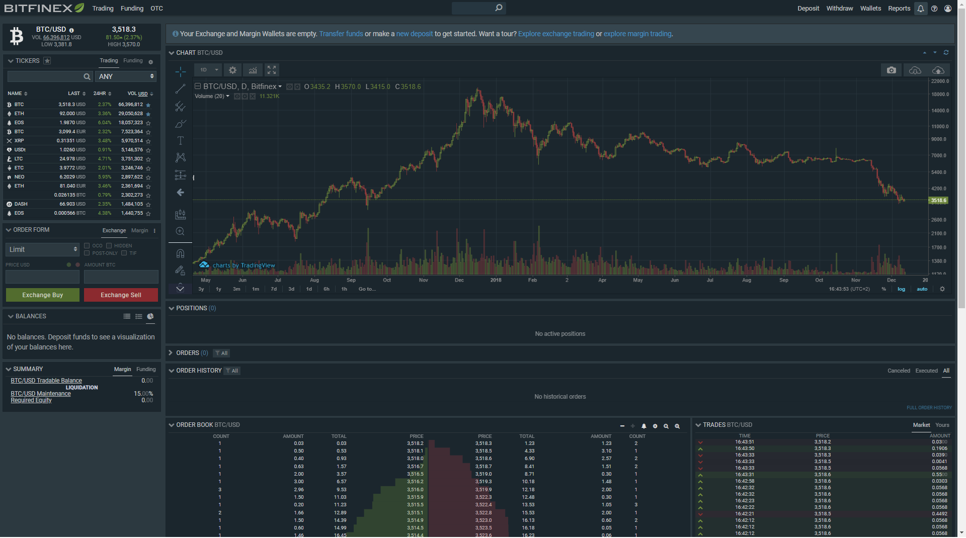Collapse the ORDER BOOK panel

click(172, 425)
